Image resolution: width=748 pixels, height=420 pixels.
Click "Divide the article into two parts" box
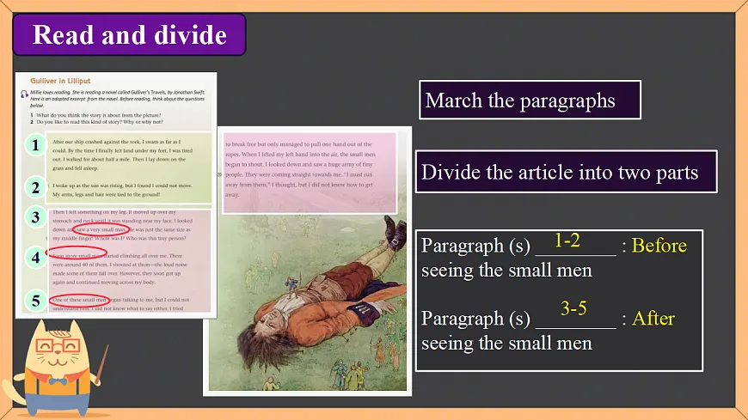pos(560,172)
